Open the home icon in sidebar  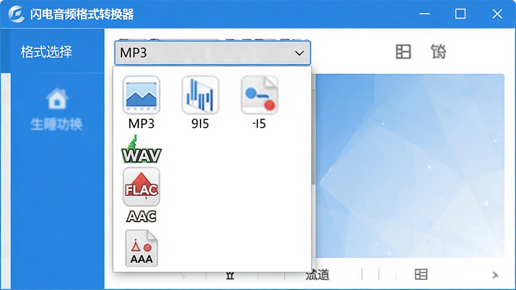tap(57, 99)
